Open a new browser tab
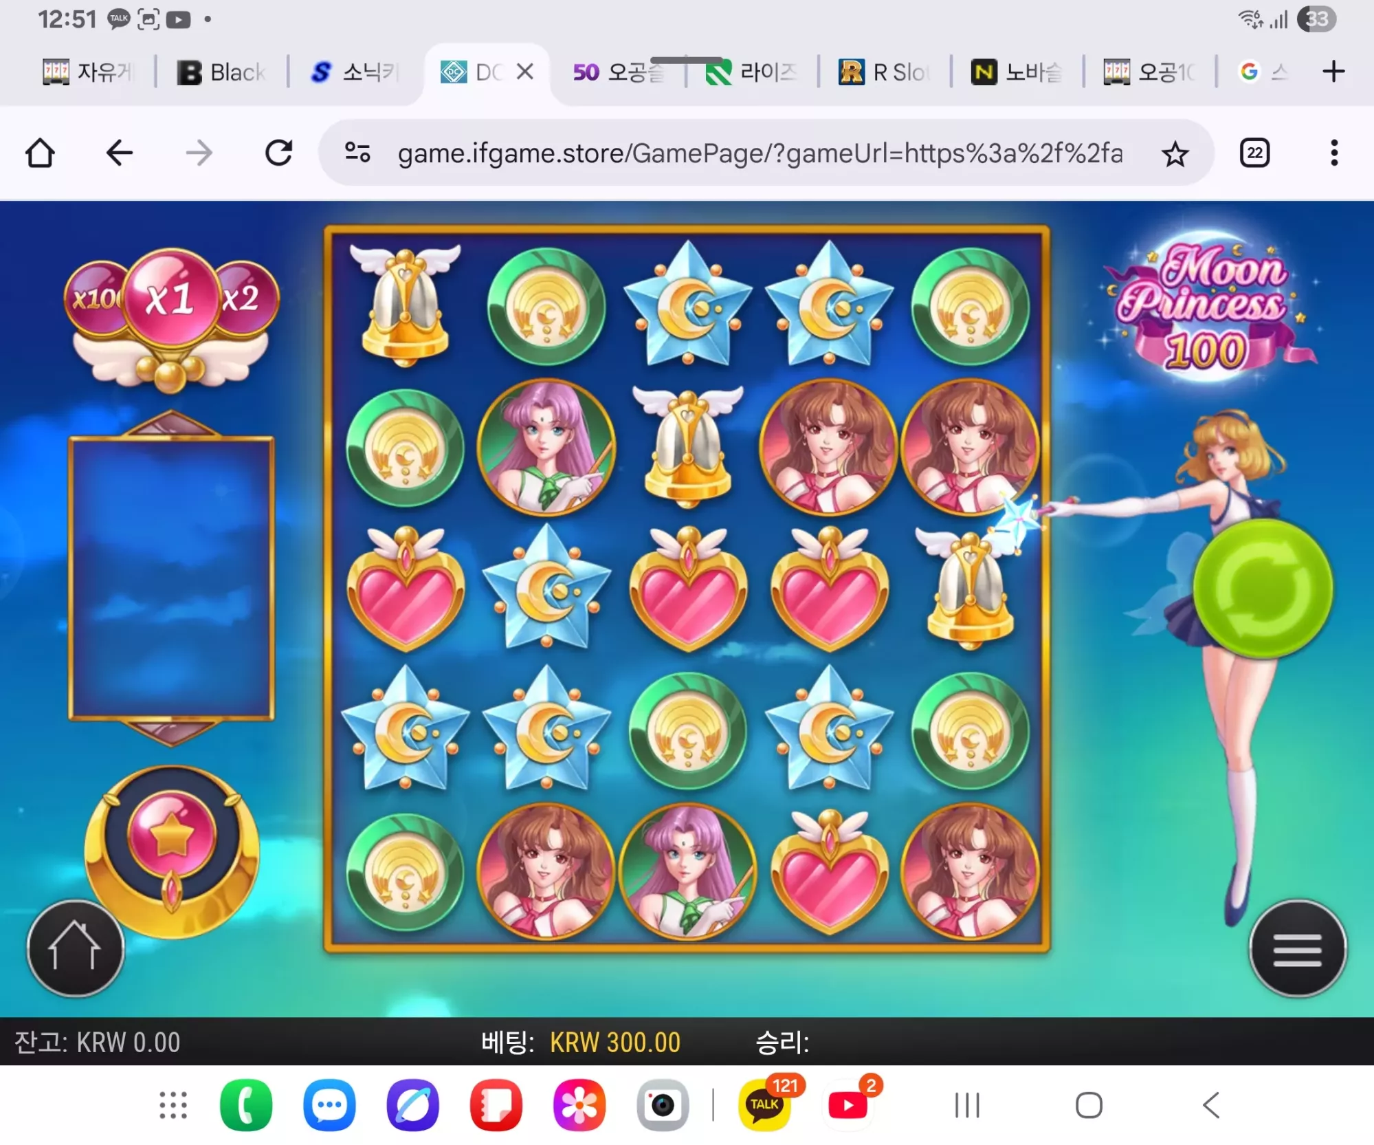 coord(1333,71)
